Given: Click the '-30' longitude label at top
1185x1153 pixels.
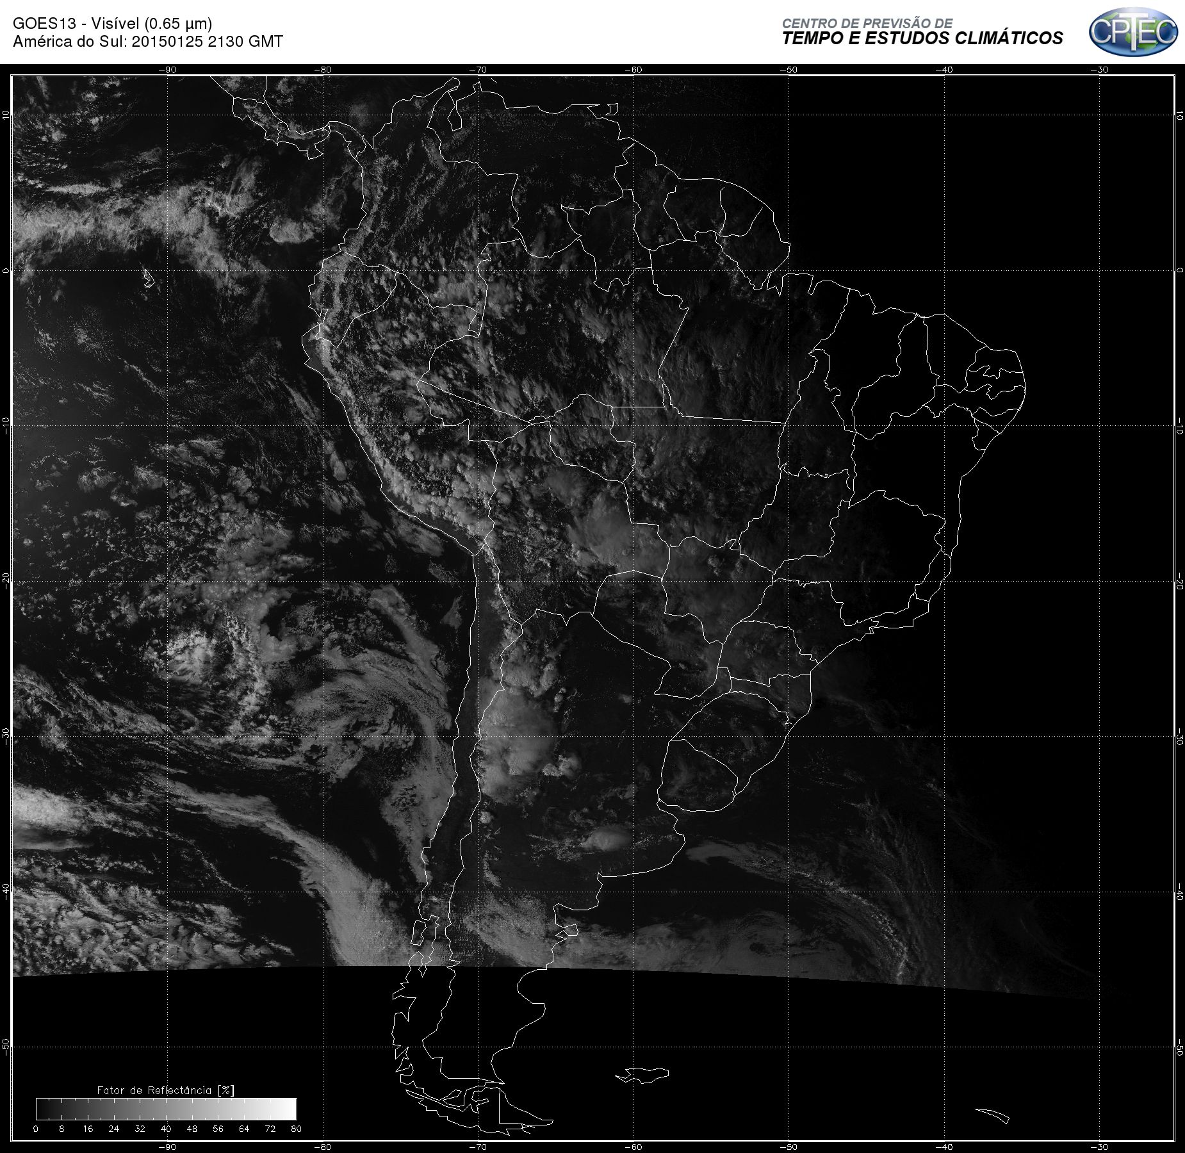Looking at the screenshot, I should pos(1099,70).
